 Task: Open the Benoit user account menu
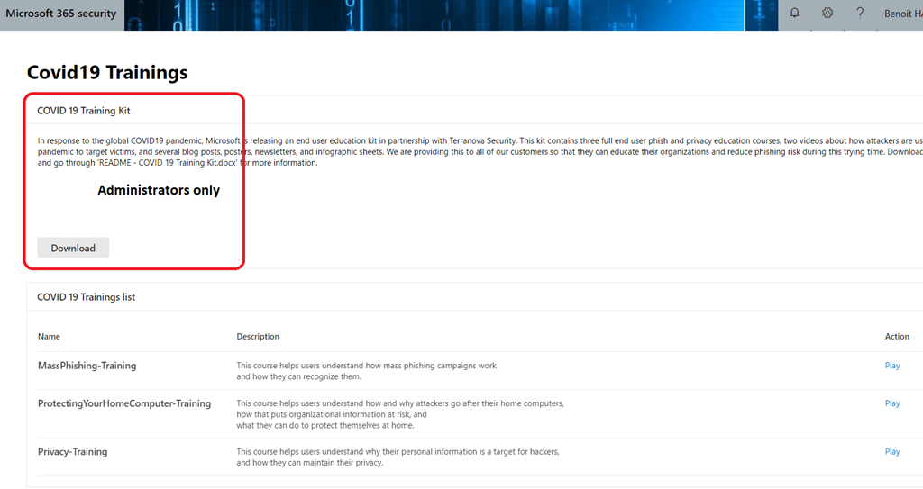(903, 14)
